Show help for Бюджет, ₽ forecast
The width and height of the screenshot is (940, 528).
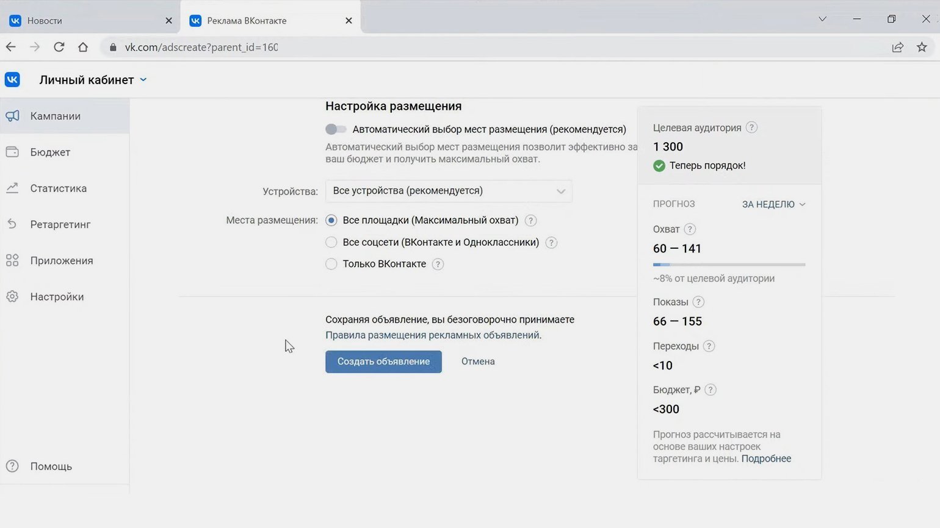pyautogui.click(x=710, y=390)
